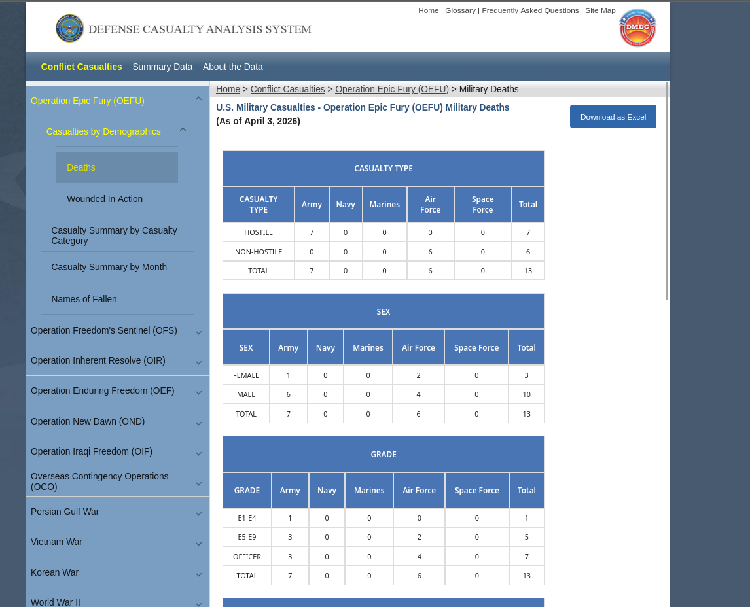The width and height of the screenshot is (750, 607).
Task: Expand the Persian Gulf War chevron
Action: (198, 514)
